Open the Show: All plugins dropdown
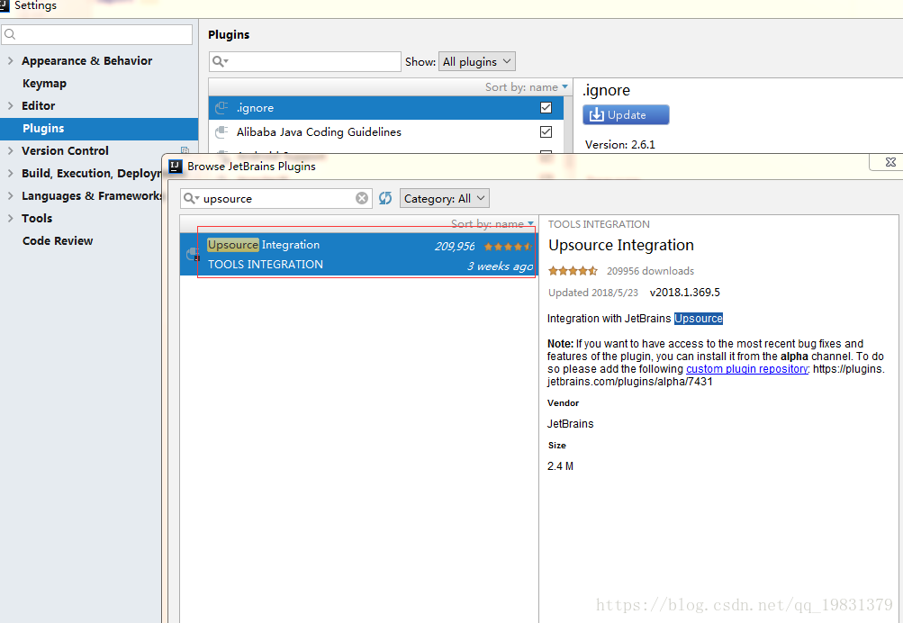Screen dimensions: 903x623 (477, 61)
